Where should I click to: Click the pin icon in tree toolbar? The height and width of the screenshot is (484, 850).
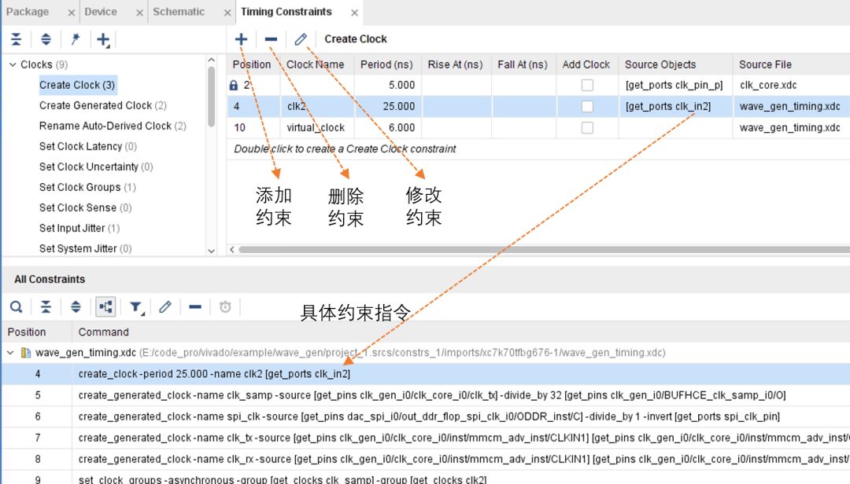(x=76, y=39)
